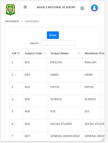Open the user profile avatar
The height and width of the screenshot is (143, 108).
(x=94, y=8)
